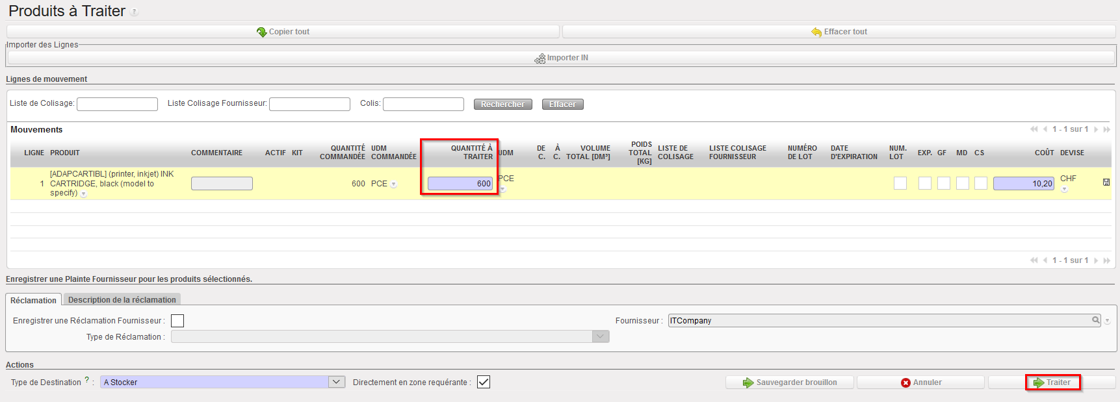
Task: Open the UDM dropdown arrow next to quantity
Action: tap(502, 189)
